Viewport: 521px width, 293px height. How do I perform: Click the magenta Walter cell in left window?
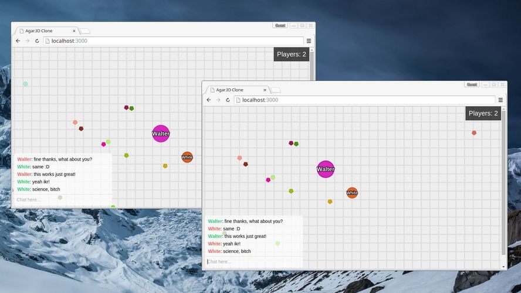[x=161, y=134]
